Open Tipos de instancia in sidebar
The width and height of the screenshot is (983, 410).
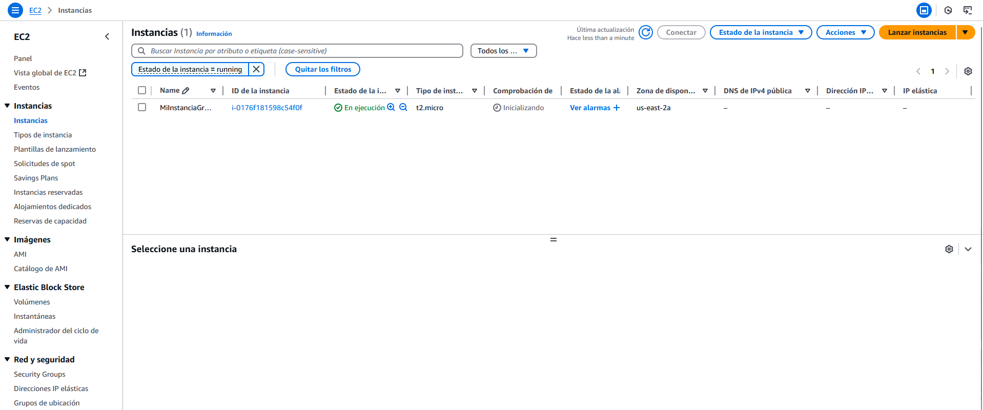[x=43, y=135]
